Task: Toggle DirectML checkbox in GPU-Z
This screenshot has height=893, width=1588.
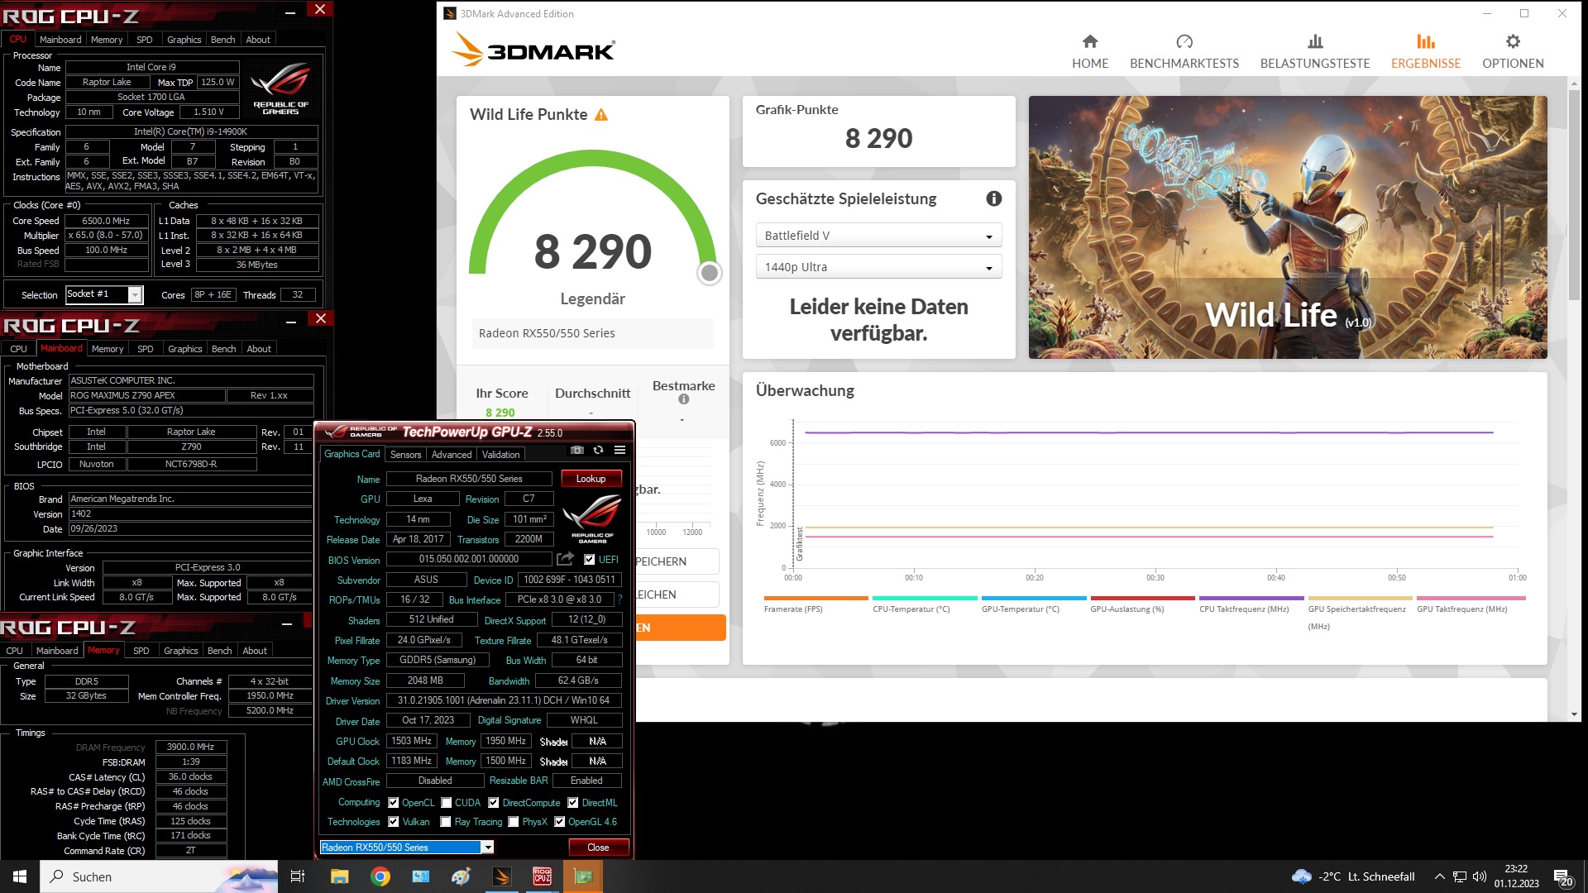Action: point(572,803)
